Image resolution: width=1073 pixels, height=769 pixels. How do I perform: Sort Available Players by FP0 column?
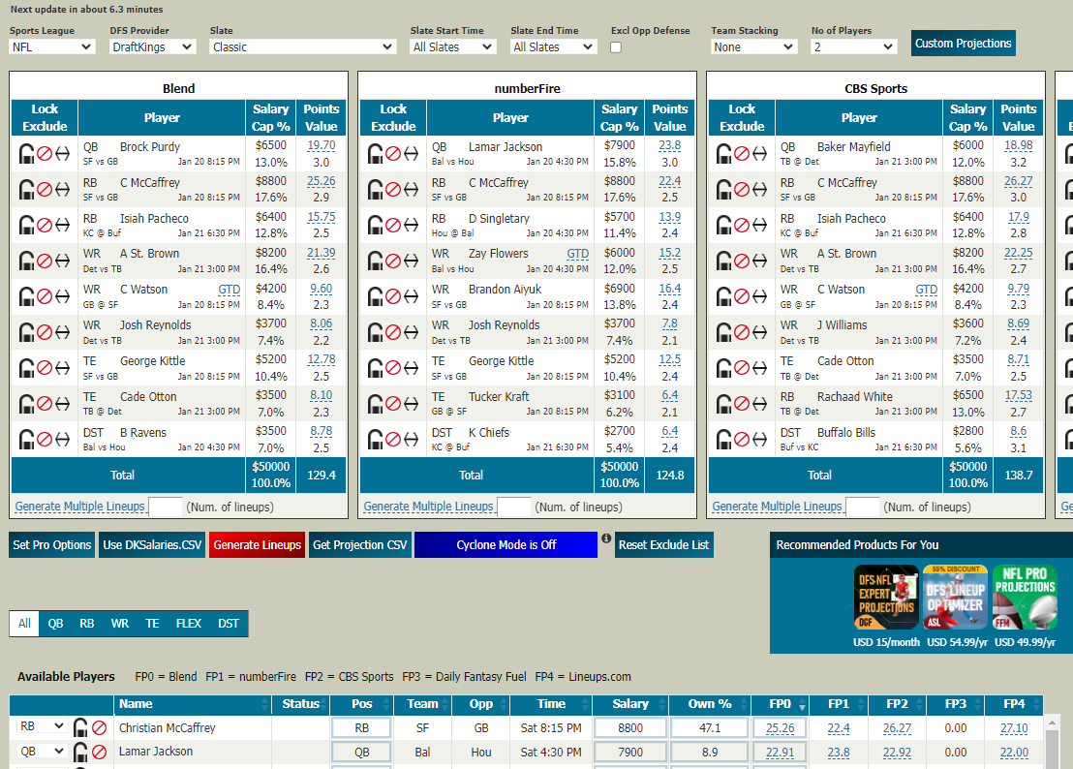(781, 704)
